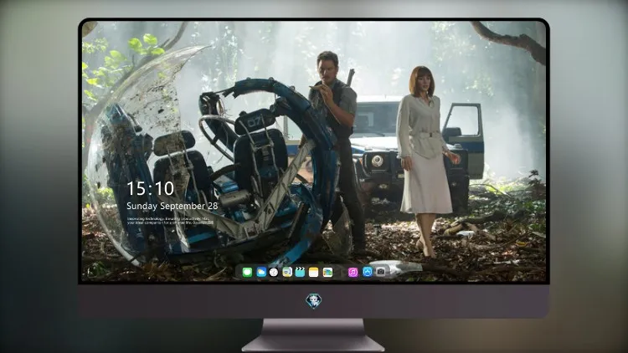Open the green Messages dock icon
Image resolution: width=628 pixels, height=353 pixels.
click(247, 273)
